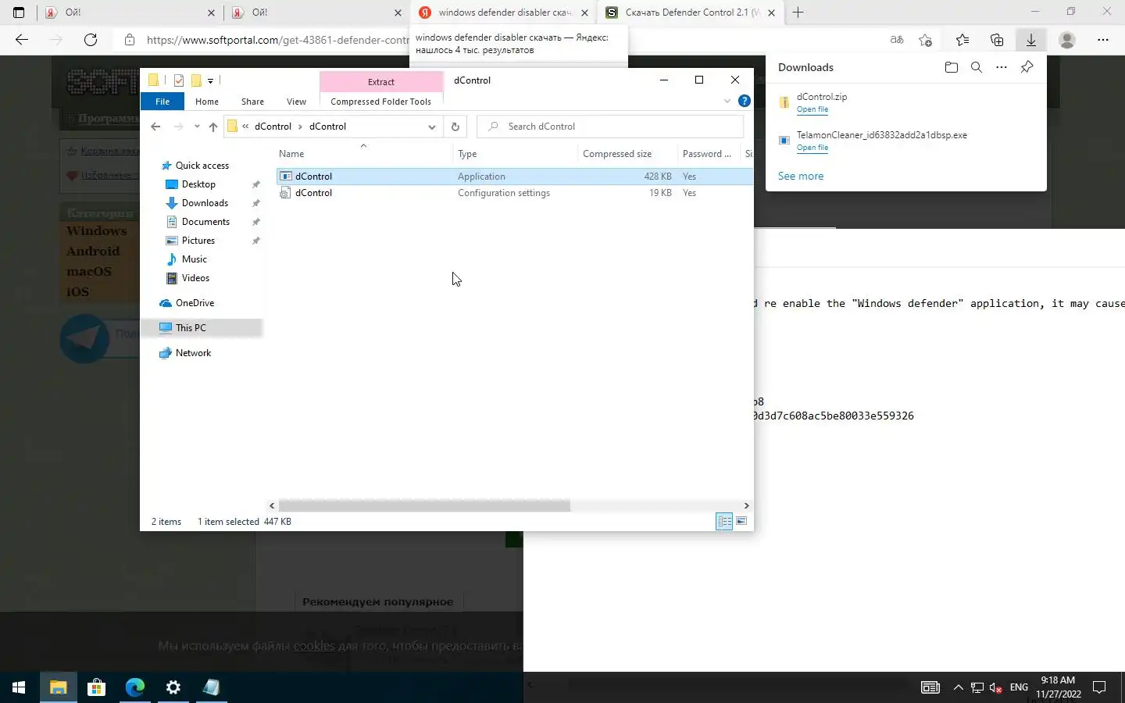Click the New folder quick access toolbar icon
This screenshot has width=1125, height=703.
click(x=196, y=80)
